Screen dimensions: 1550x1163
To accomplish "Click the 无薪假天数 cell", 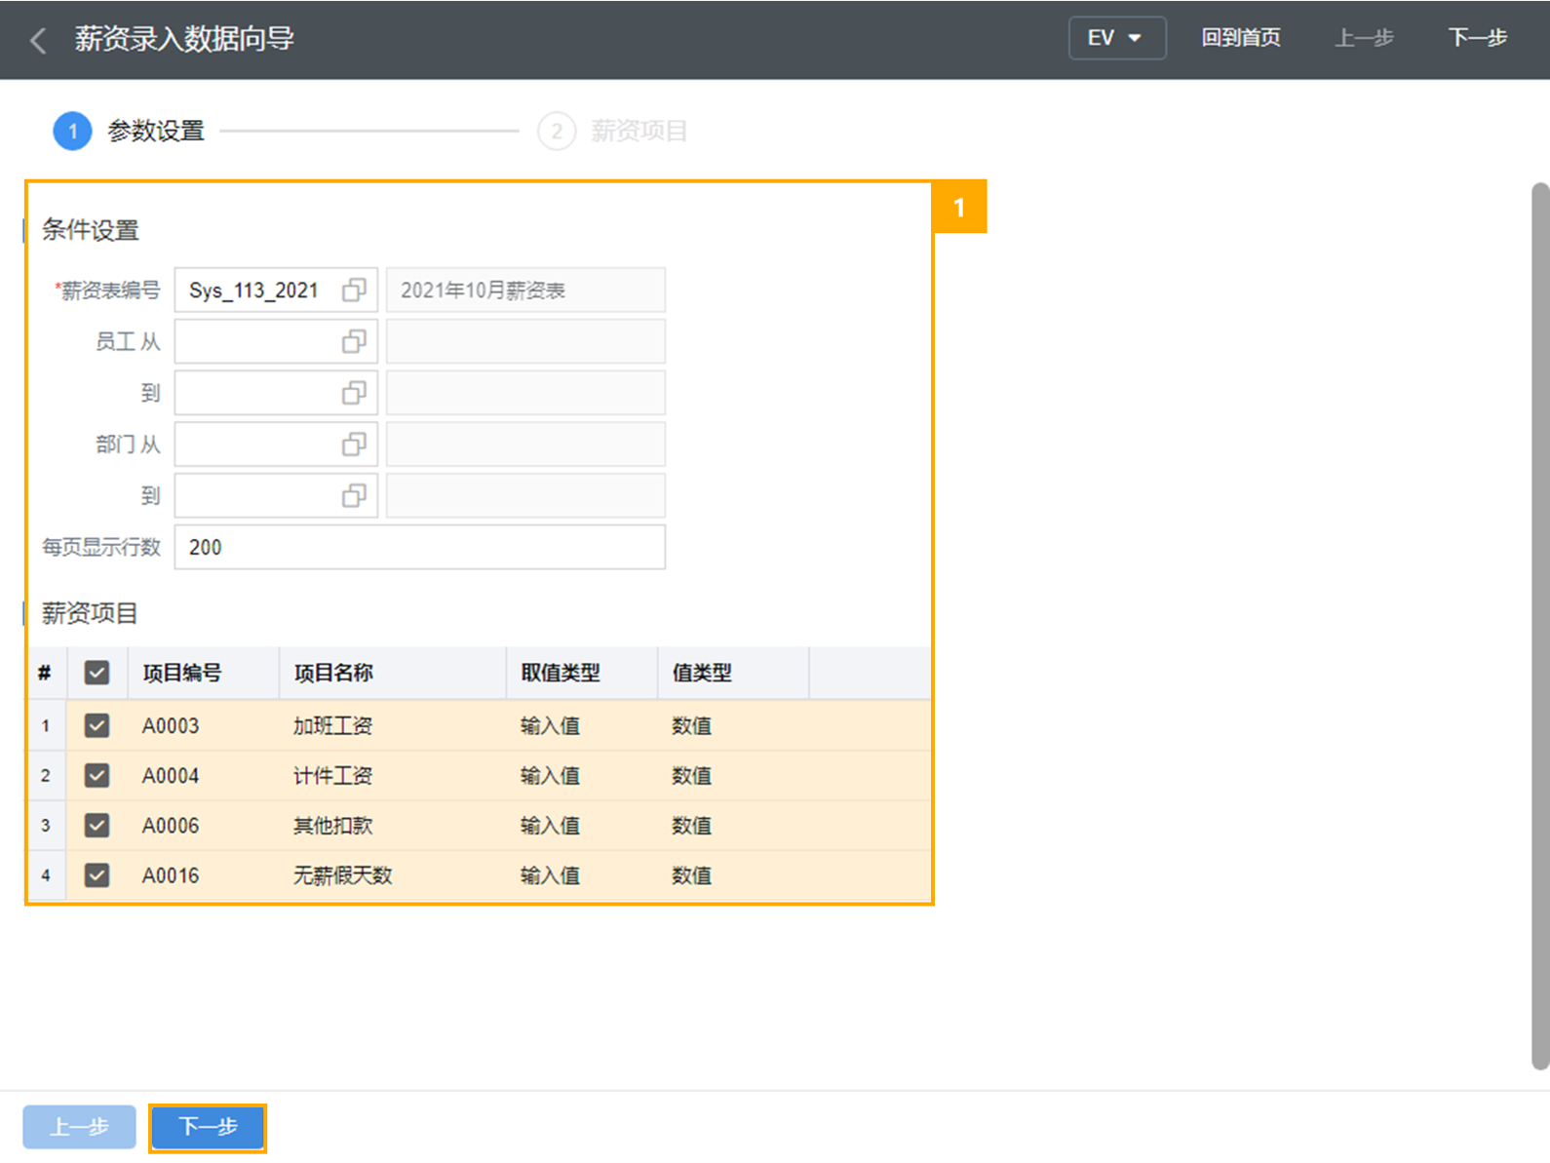I will click(393, 875).
